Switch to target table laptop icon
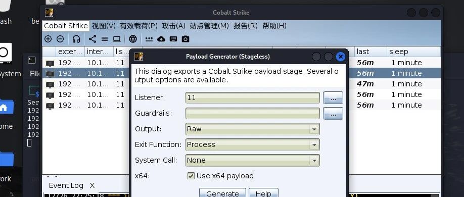 117,39
